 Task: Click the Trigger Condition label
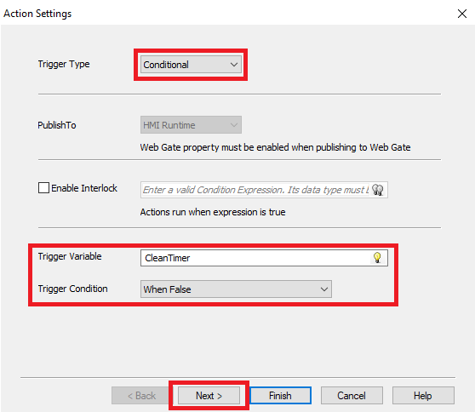pos(72,289)
